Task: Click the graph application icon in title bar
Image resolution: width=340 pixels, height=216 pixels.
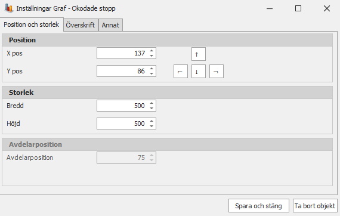Action: pos(9,8)
